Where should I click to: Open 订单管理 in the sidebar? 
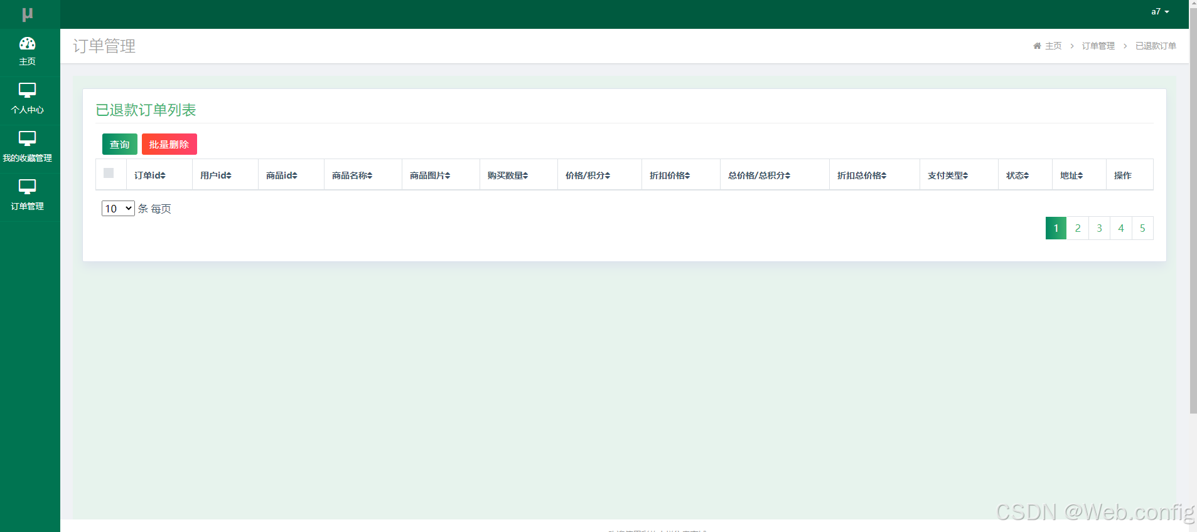click(27, 195)
